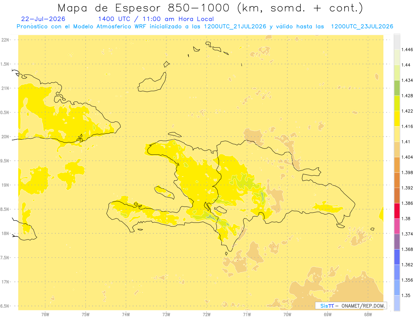Click the '70W' longitude label
Image resolution: width=413 pixels, height=319 pixels.
[287, 315]
